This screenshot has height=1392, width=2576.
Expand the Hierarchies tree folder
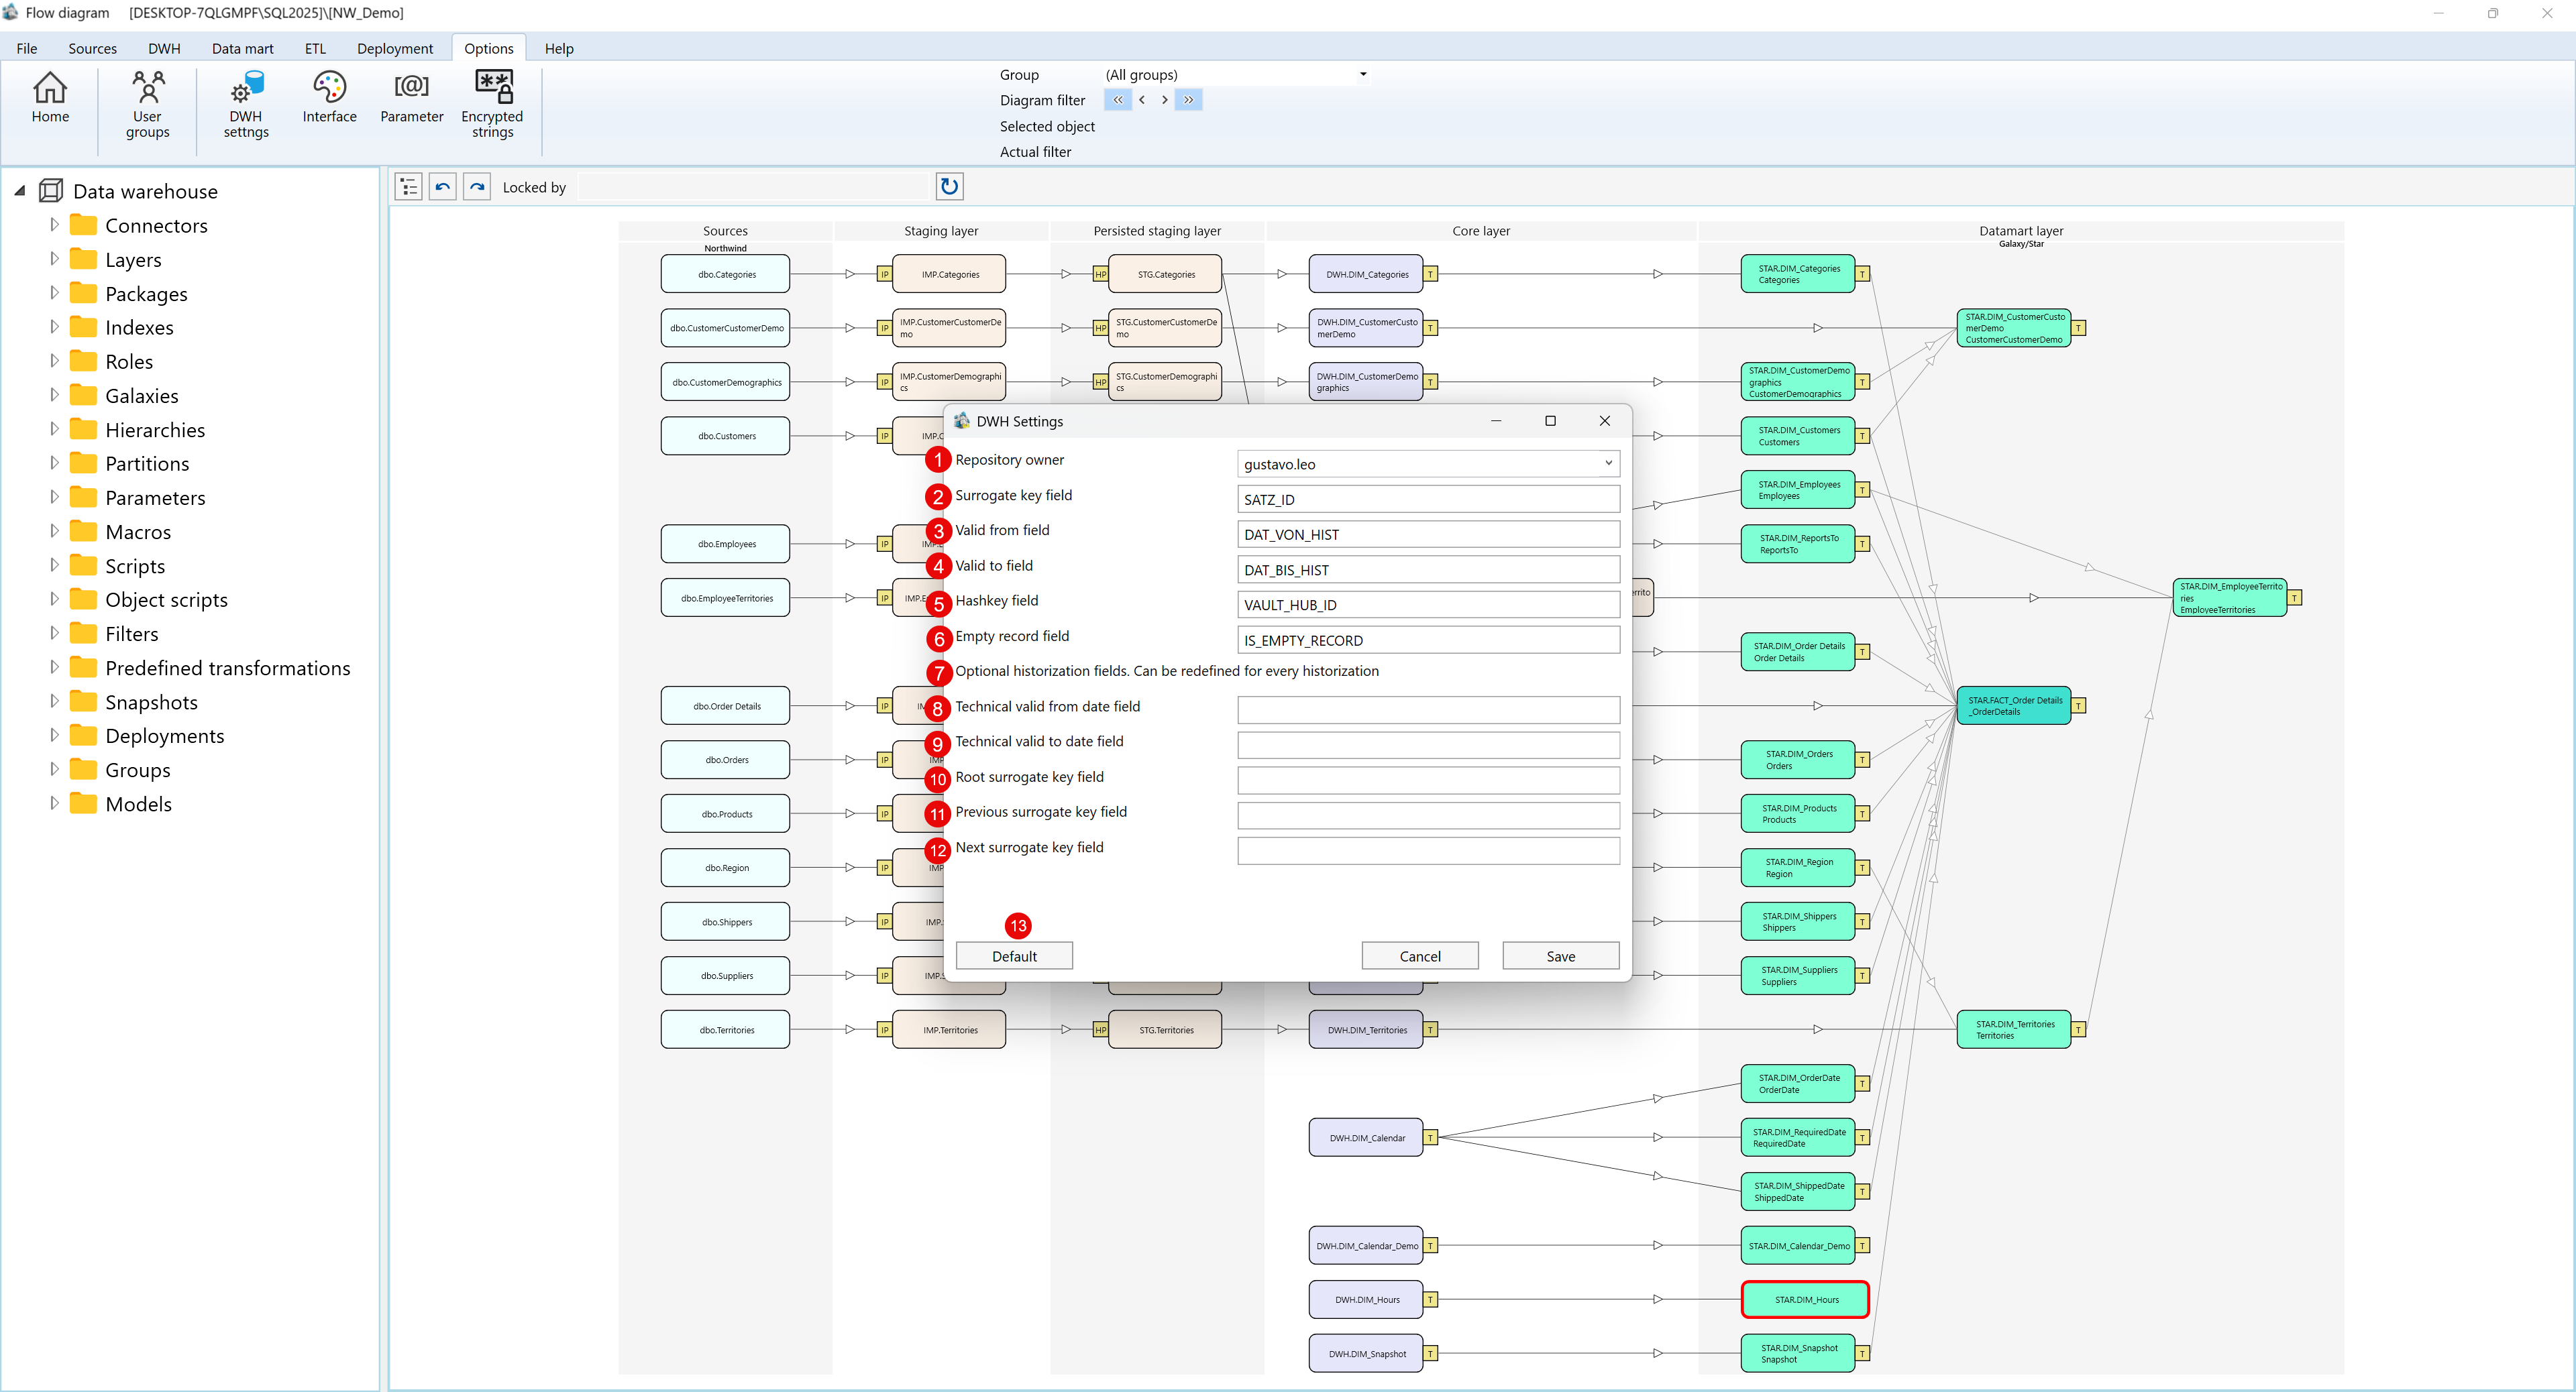tap(55, 430)
